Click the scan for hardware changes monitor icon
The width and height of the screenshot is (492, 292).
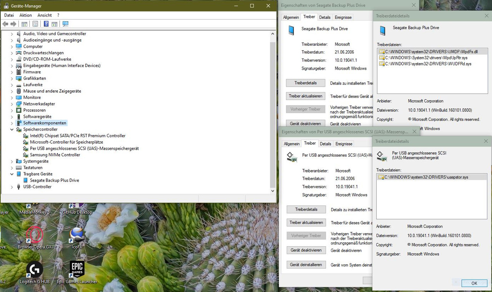point(65,24)
